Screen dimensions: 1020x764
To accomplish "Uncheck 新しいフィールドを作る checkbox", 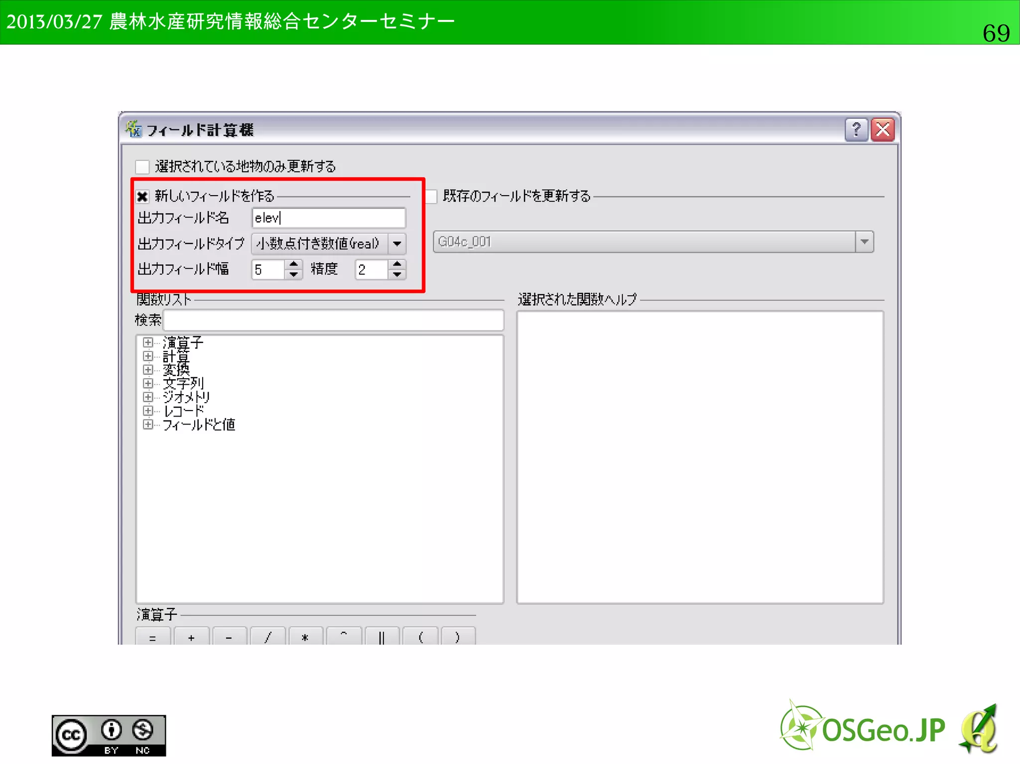I will pyautogui.click(x=142, y=197).
